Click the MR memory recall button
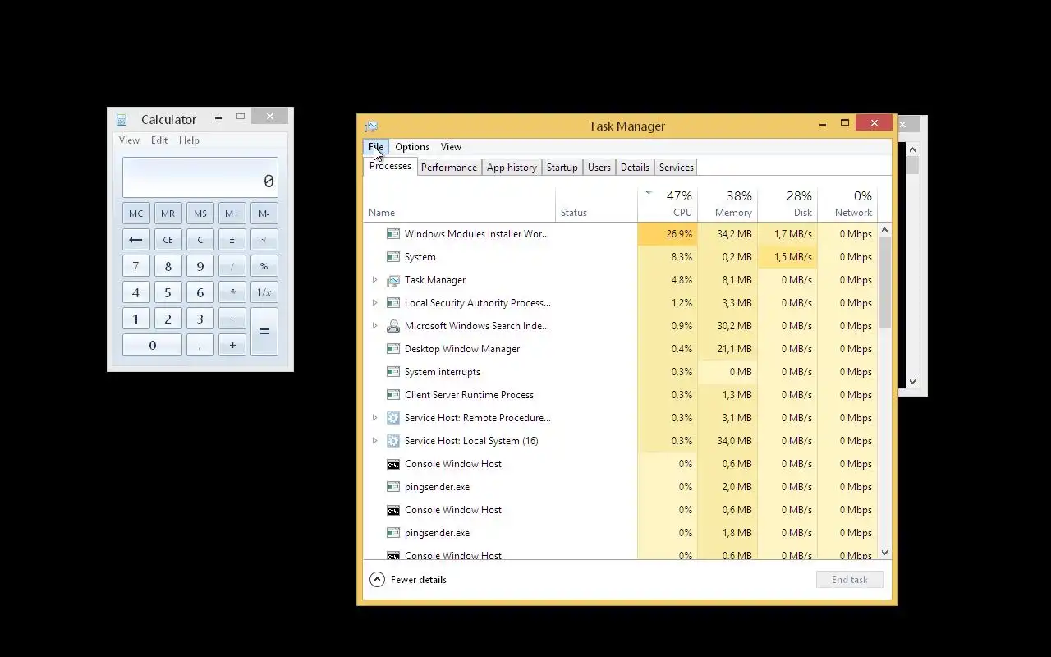Image resolution: width=1051 pixels, height=657 pixels. pos(168,214)
